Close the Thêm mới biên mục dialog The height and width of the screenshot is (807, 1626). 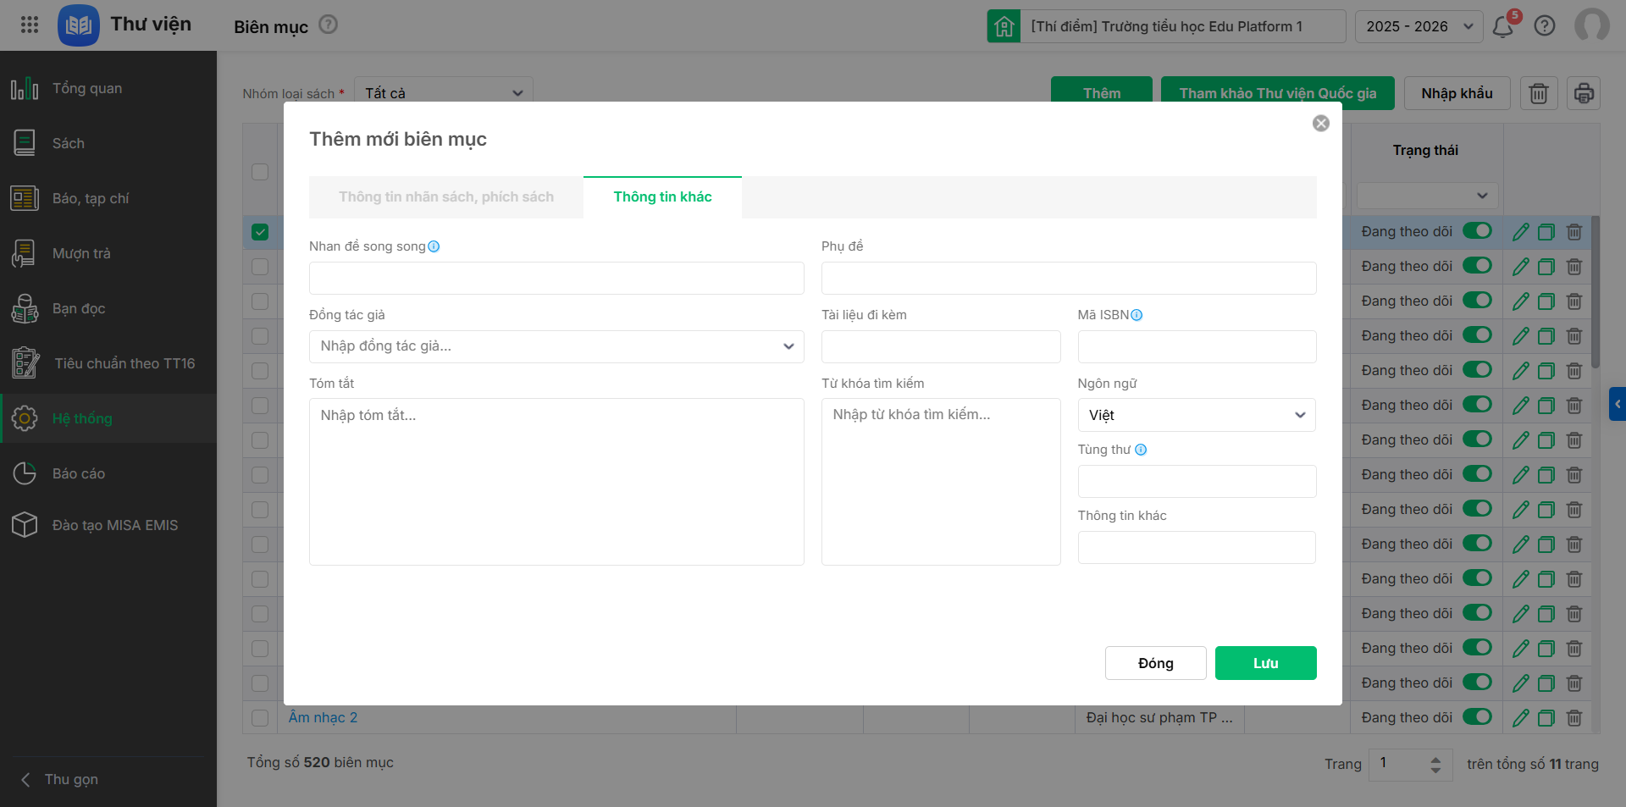point(1320,124)
